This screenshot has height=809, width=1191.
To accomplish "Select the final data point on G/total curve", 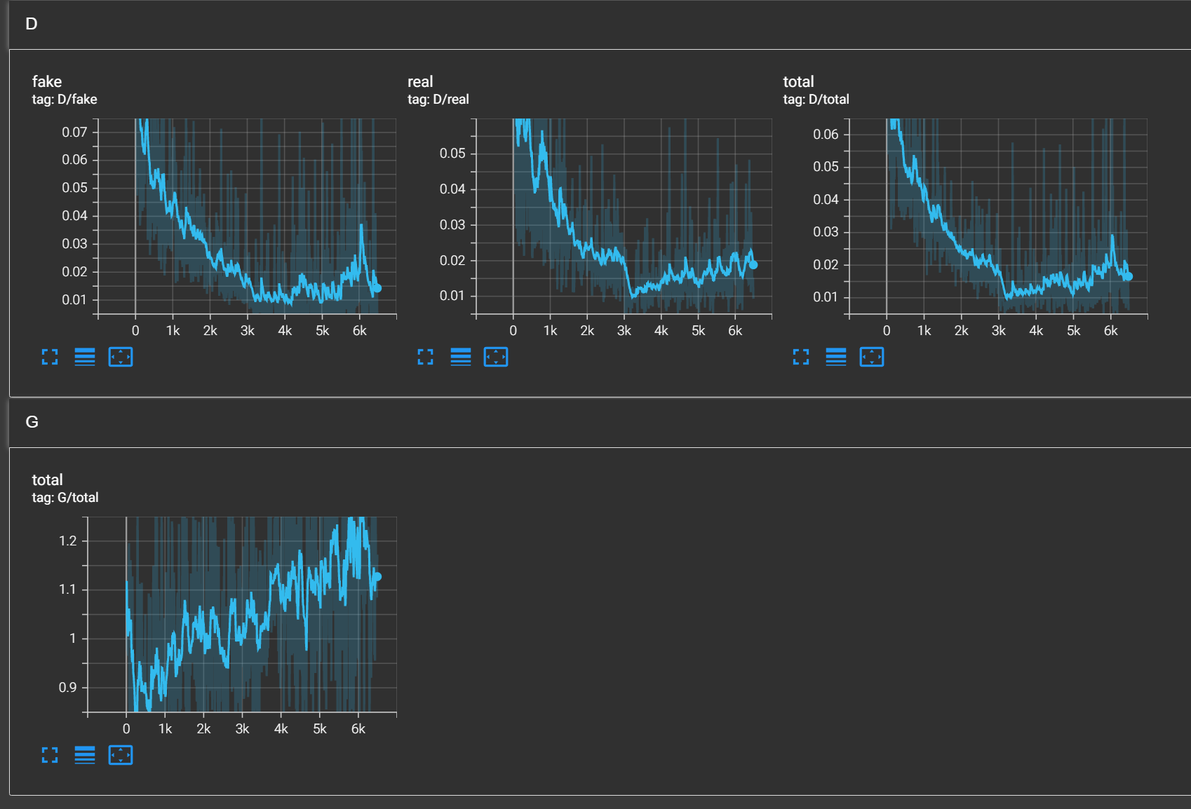I will pyautogui.click(x=377, y=577).
